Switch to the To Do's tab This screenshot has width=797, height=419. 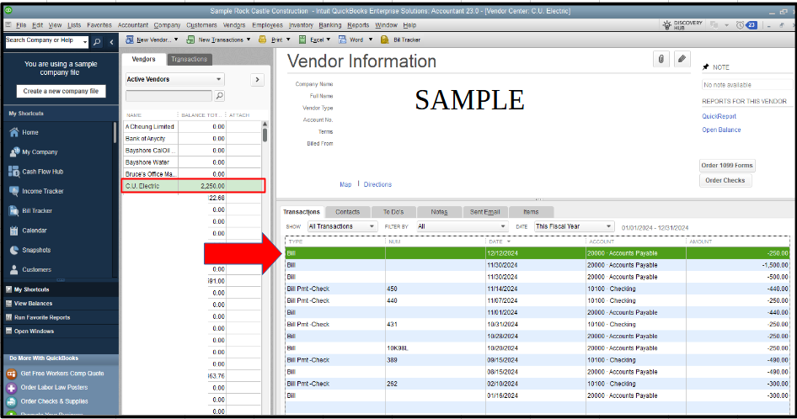(x=393, y=212)
